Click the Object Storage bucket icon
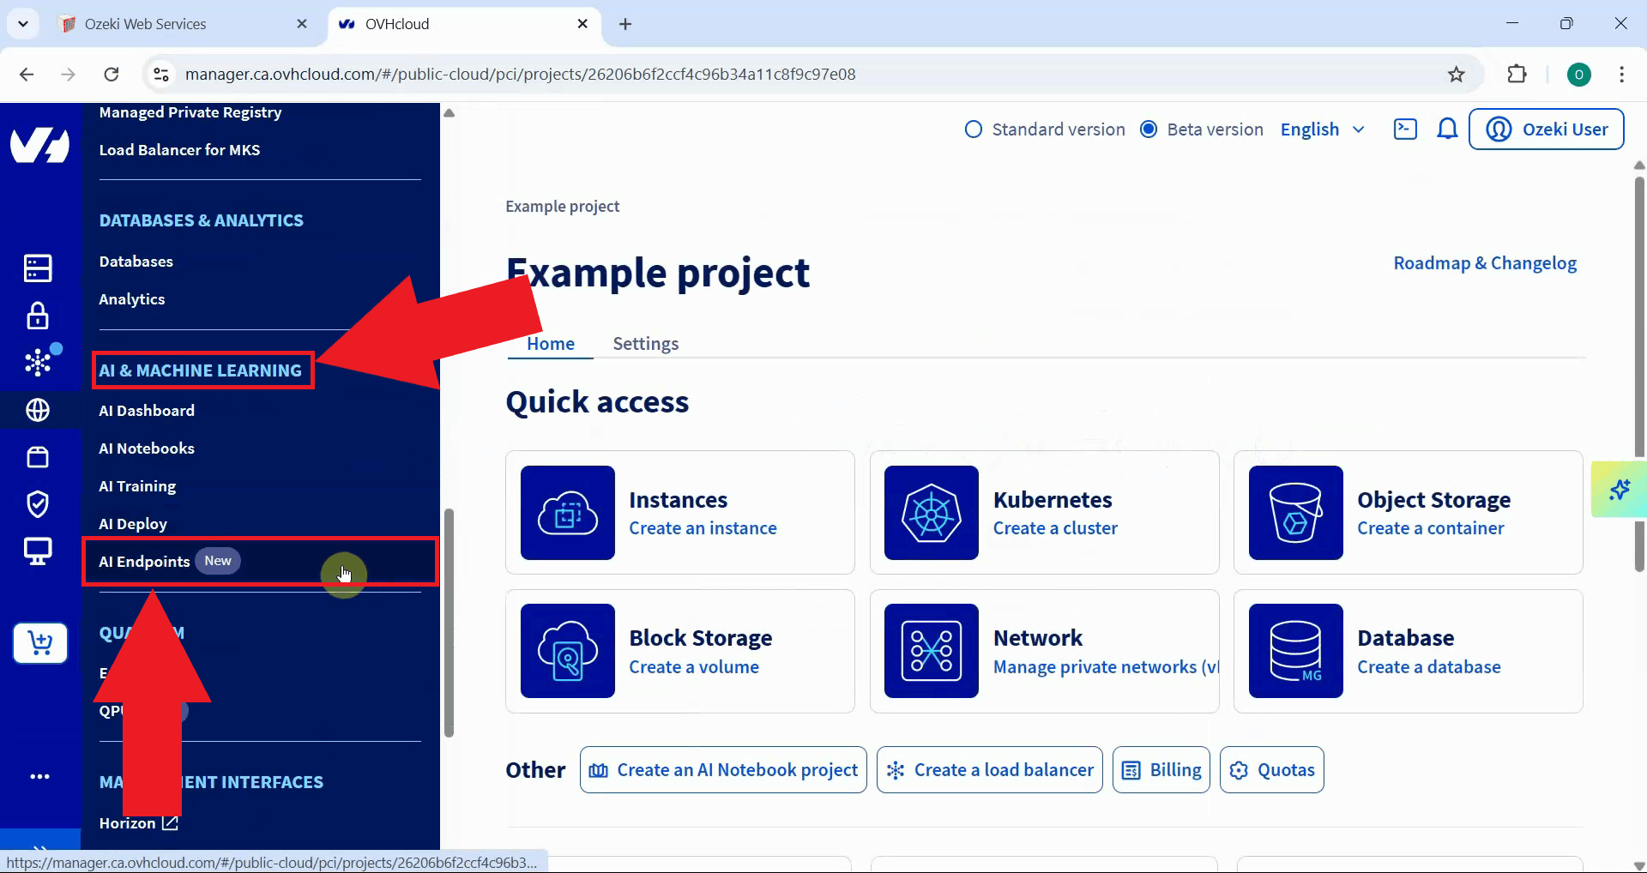The width and height of the screenshot is (1647, 873). point(1295,513)
